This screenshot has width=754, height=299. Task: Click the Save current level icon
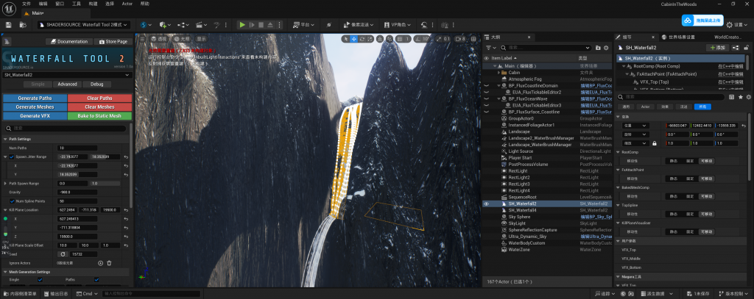point(7,25)
